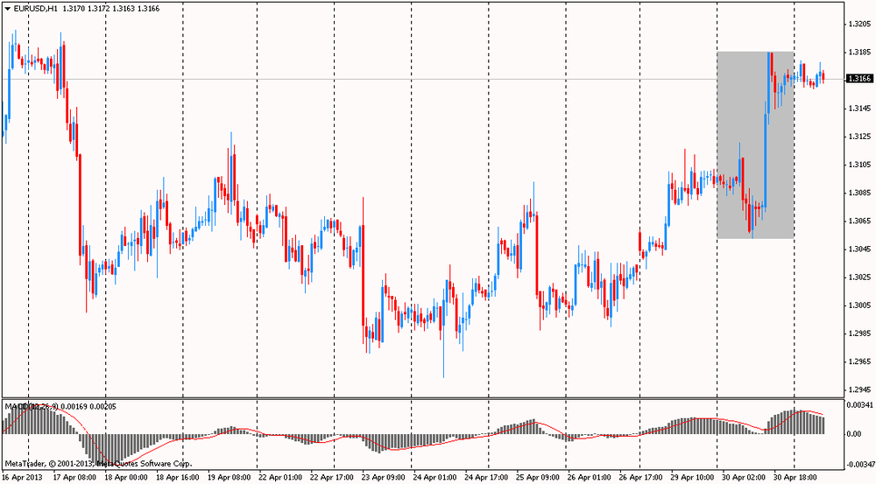This screenshot has width=876, height=484.
Task: Click the 1.3205 price scale label
Action: pos(858,25)
